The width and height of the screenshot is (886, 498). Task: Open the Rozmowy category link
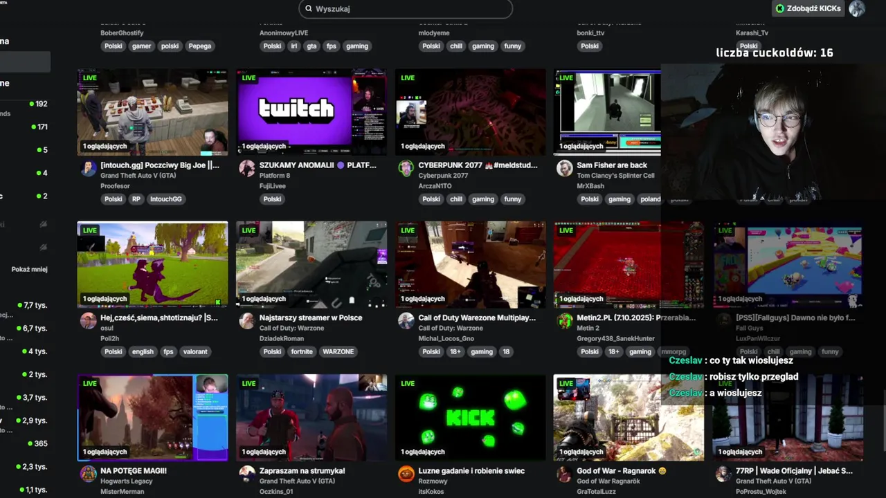pyautogui.click(x=433, y=481)
